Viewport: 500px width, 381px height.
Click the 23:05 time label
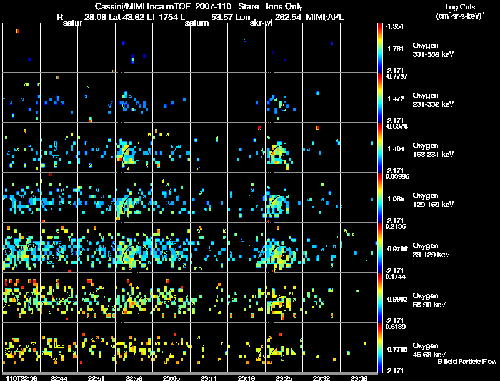click(x=171, y=378)
